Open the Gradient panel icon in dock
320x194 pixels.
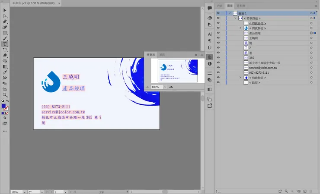click(x=210, y=90)
